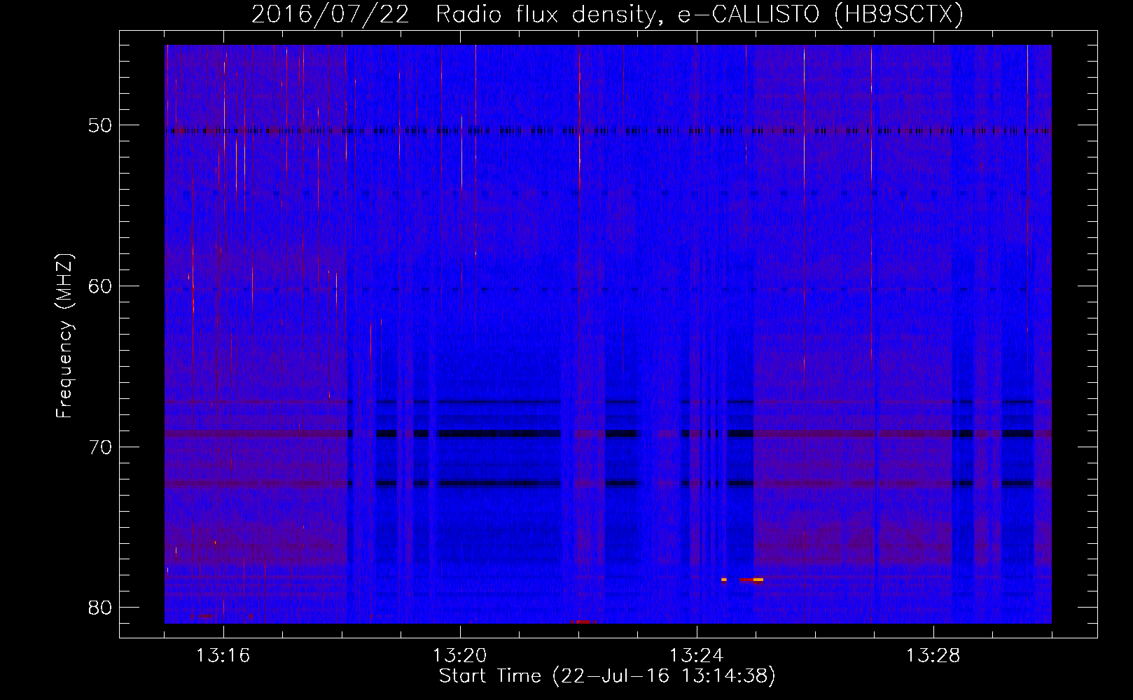Click the '80' frequency tick label
The width and height of the screenshot is (1133, 700).
[100, 608]
